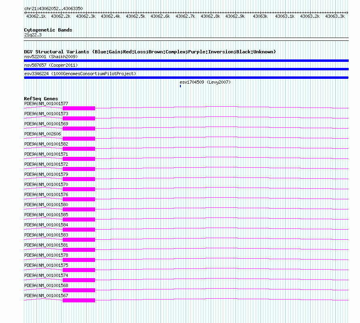Select the magenta exon of NM_001001571

pyautogui.click(x=79, y=159)
